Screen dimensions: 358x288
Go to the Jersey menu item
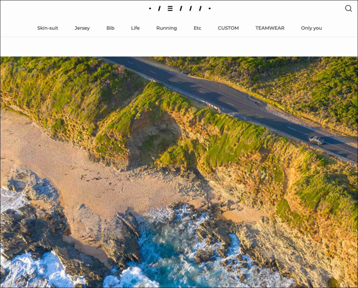(82, 28)
